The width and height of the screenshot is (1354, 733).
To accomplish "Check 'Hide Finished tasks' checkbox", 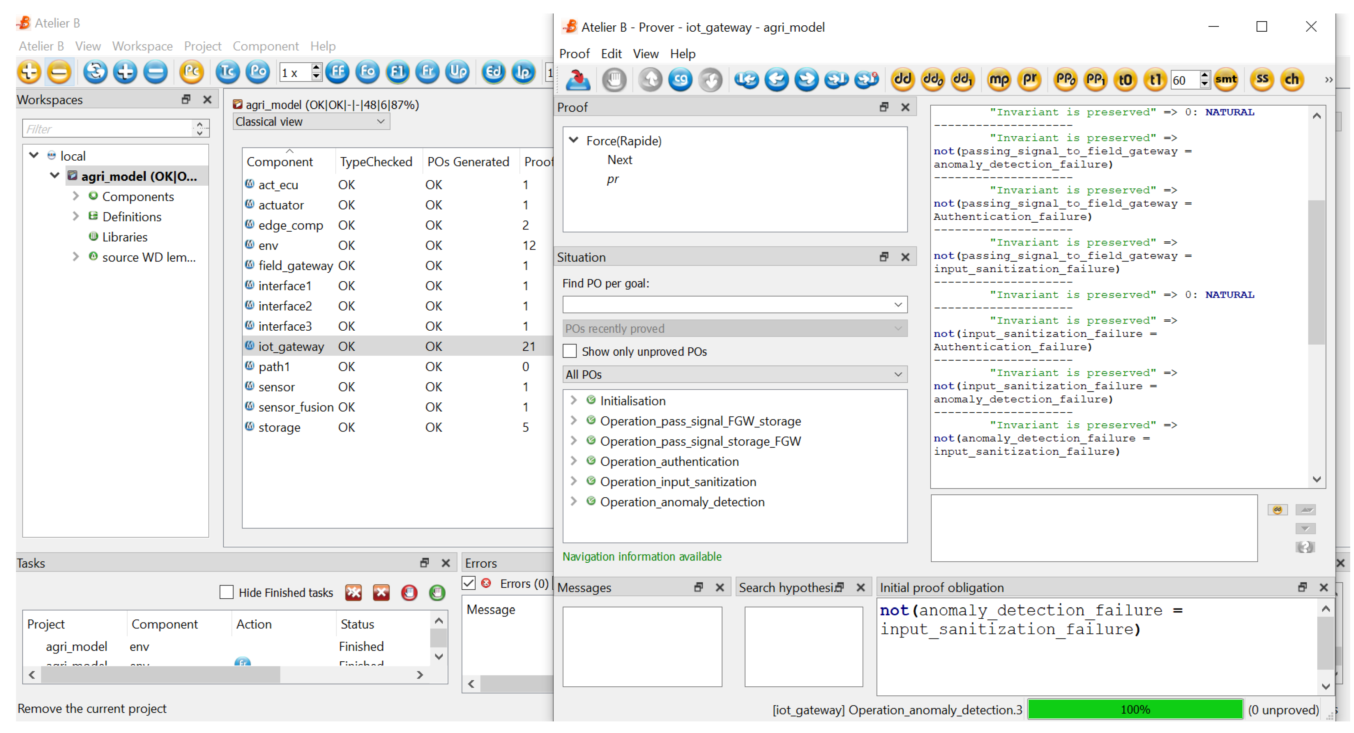I will coord(226,592).
